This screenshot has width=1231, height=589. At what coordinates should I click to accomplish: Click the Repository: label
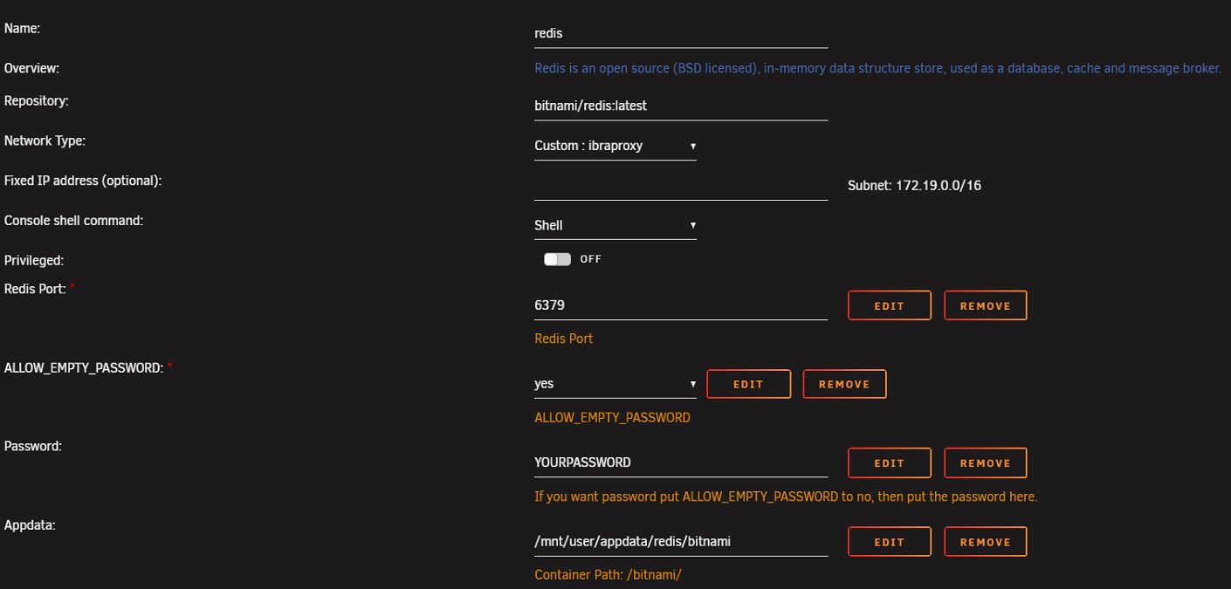(37, 101)
